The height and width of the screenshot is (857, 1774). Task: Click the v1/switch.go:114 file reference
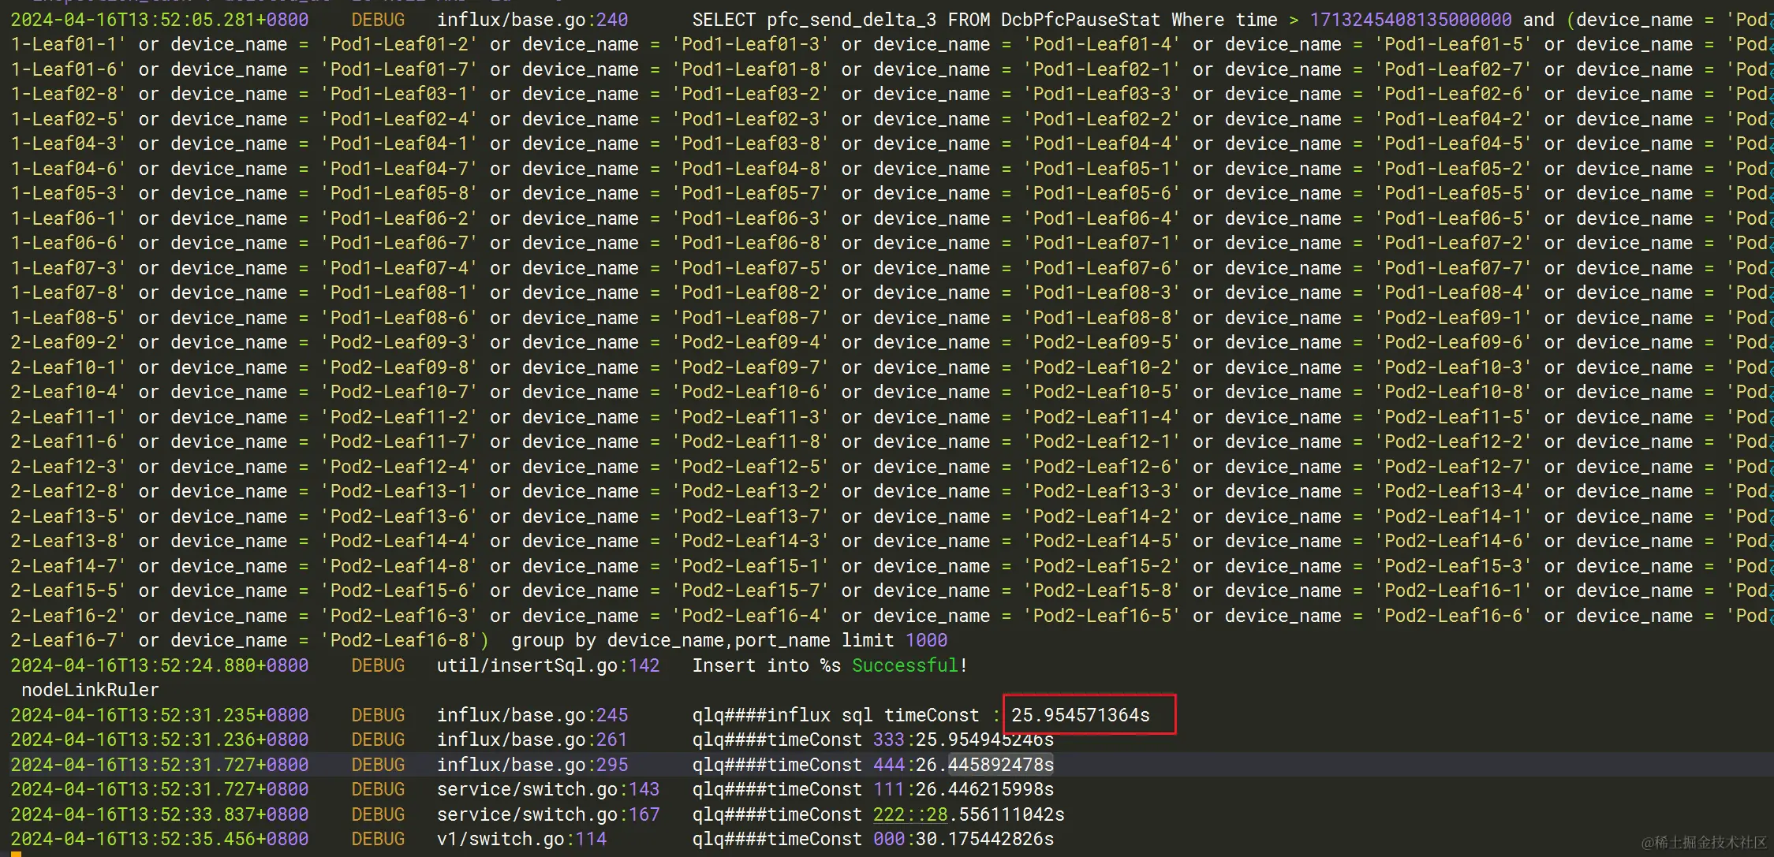point(521,839)
